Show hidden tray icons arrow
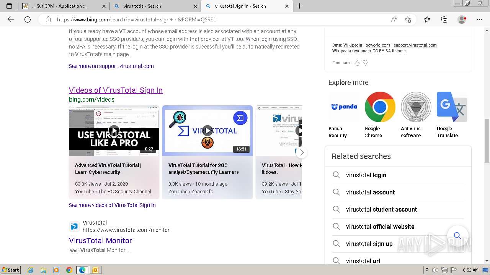 (427, 270)
